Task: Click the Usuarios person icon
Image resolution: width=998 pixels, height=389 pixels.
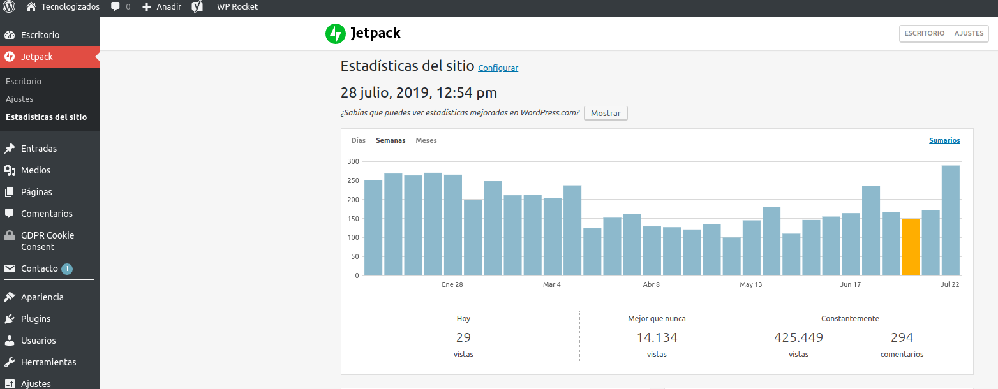Action: coord(10,341)
